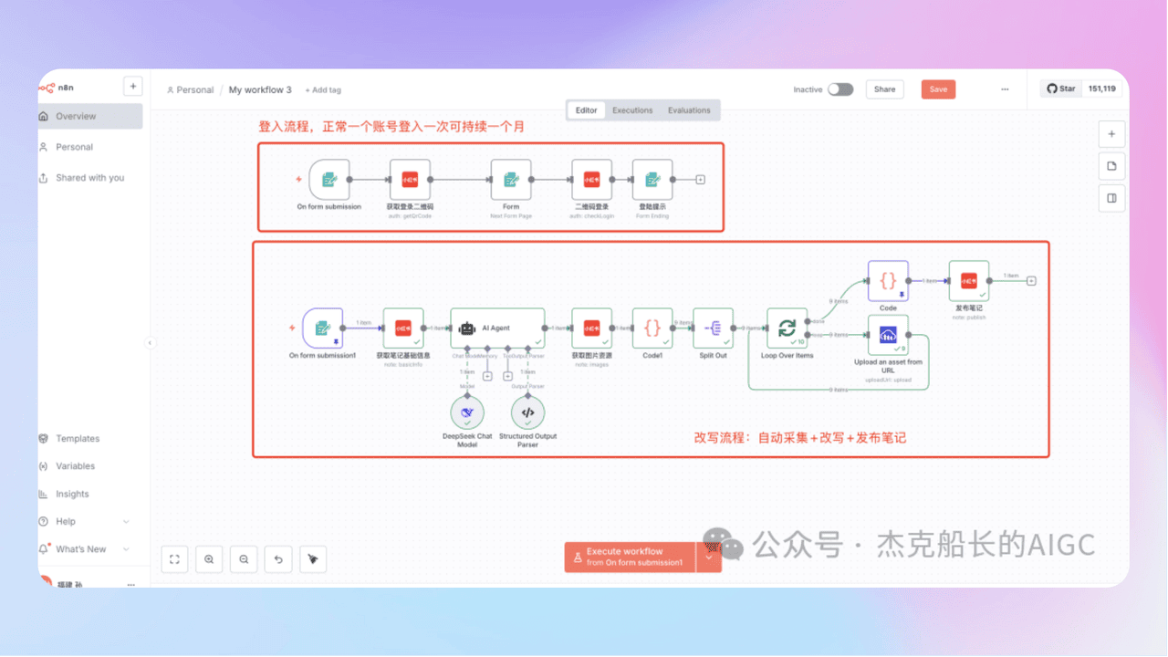This screenshot has width=1168, height=657.
Task: Click the fit-to-view canvas icon
Action: tap(174, 559)
